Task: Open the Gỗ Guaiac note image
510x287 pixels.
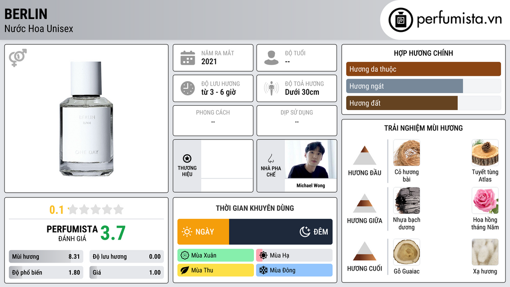Action: 406,252
